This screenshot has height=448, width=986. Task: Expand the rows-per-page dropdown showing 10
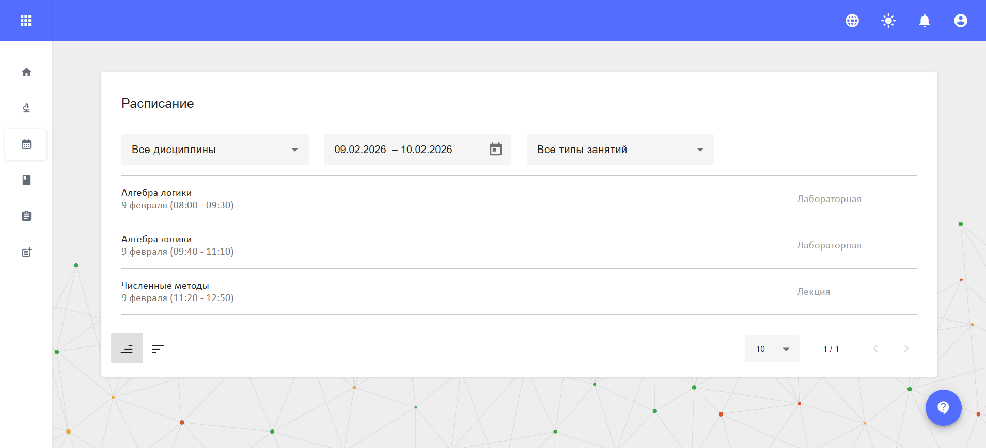(x=772, y=349)
